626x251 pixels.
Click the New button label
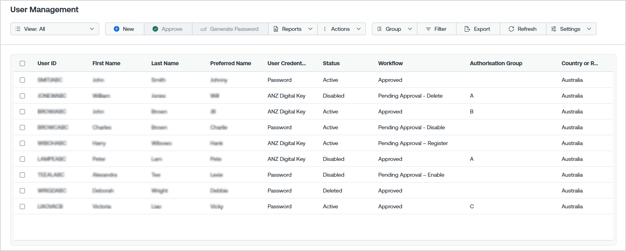click(128, 29)
